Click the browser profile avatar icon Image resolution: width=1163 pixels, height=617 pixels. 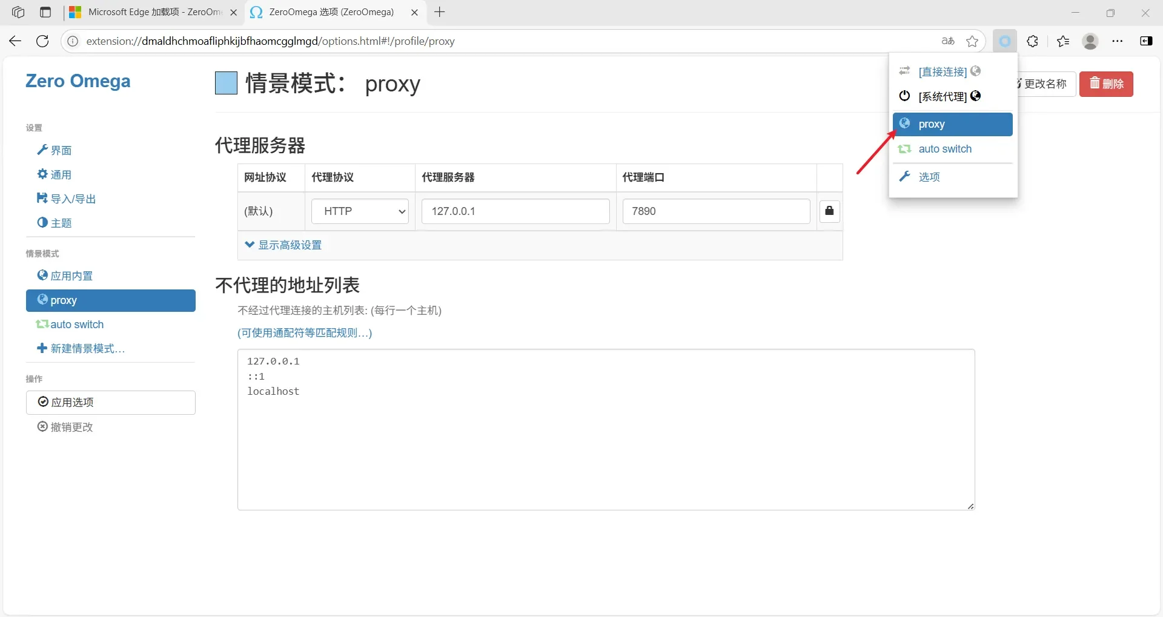[1090, 41]
